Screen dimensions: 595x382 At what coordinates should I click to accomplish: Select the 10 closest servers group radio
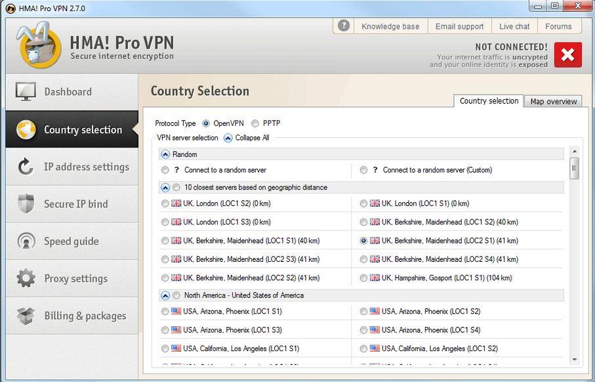pos(176,188)
